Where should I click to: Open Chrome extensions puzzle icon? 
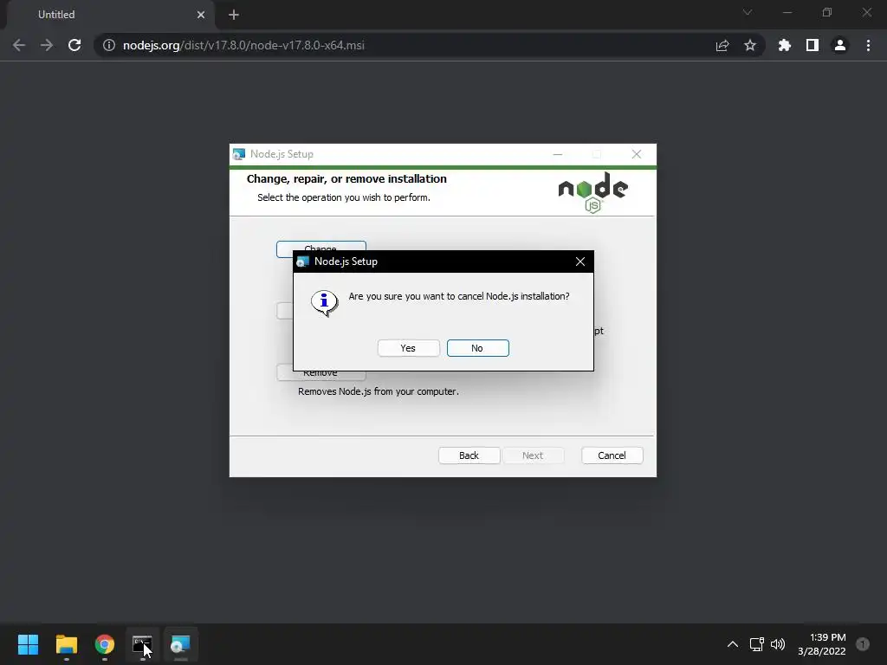tap(785, 45)
